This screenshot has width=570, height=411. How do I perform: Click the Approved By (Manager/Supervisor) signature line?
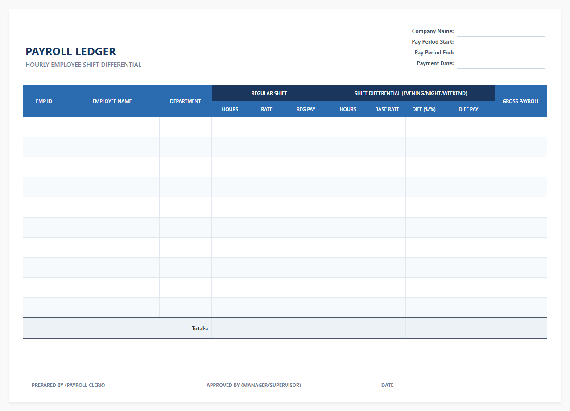(285, 379)
